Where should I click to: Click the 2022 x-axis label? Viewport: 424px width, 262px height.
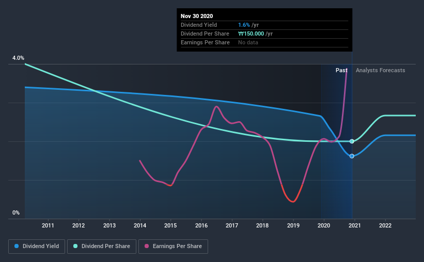pyautogui.click(x=385, y=225)
